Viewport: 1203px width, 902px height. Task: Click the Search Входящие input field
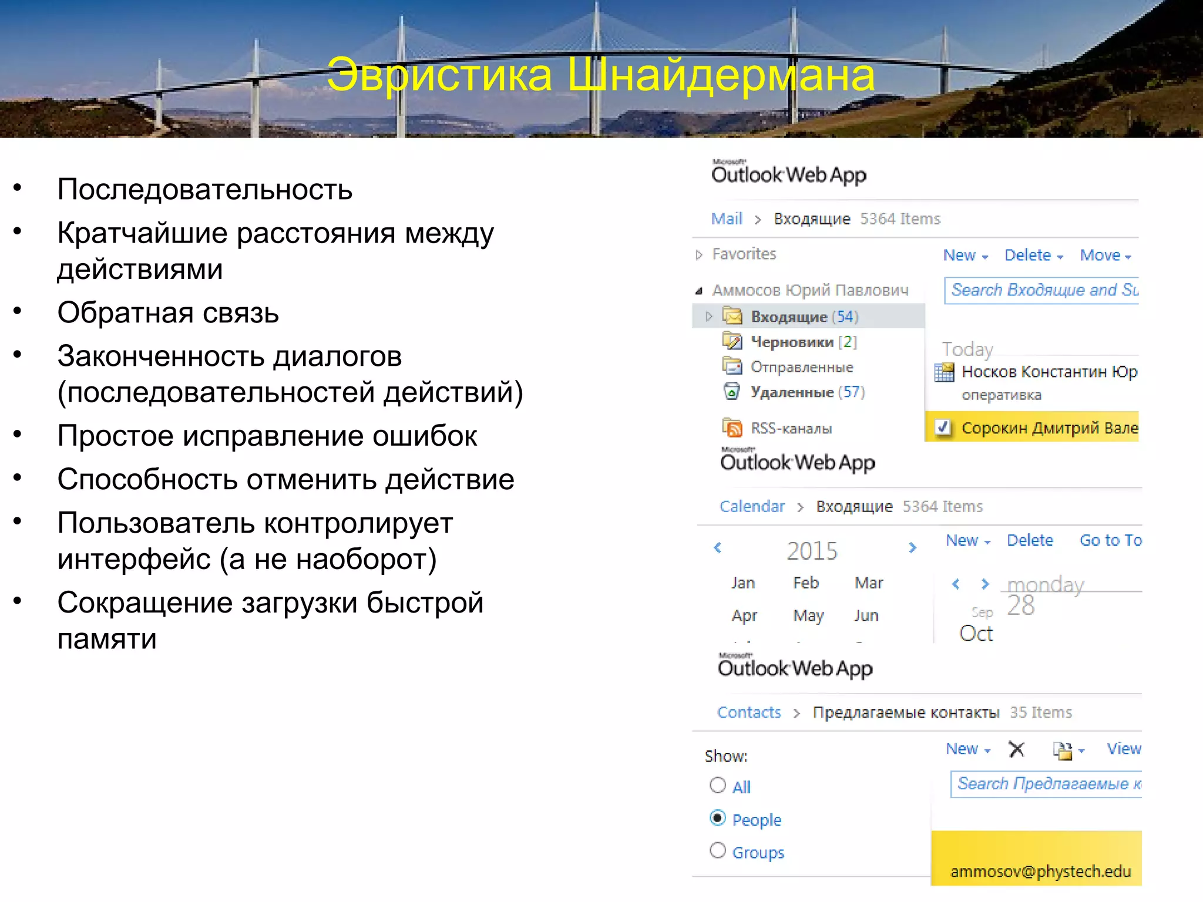(1041, 290)
